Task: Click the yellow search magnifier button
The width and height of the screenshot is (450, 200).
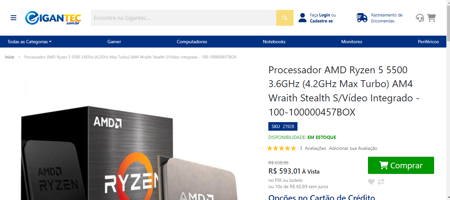Action: click(285, 18)
